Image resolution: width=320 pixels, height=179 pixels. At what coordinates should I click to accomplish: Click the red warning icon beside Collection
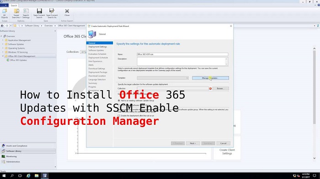click(210, 88)
